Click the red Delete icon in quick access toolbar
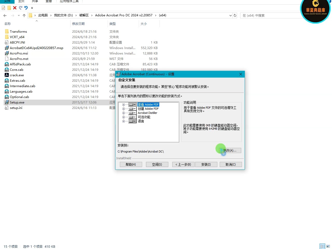The image size is (332, 249). (x=15, y=8)
